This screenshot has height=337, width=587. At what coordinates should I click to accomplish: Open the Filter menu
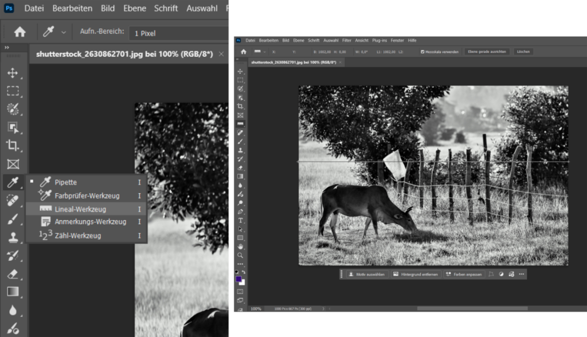(x=346, y=40)
